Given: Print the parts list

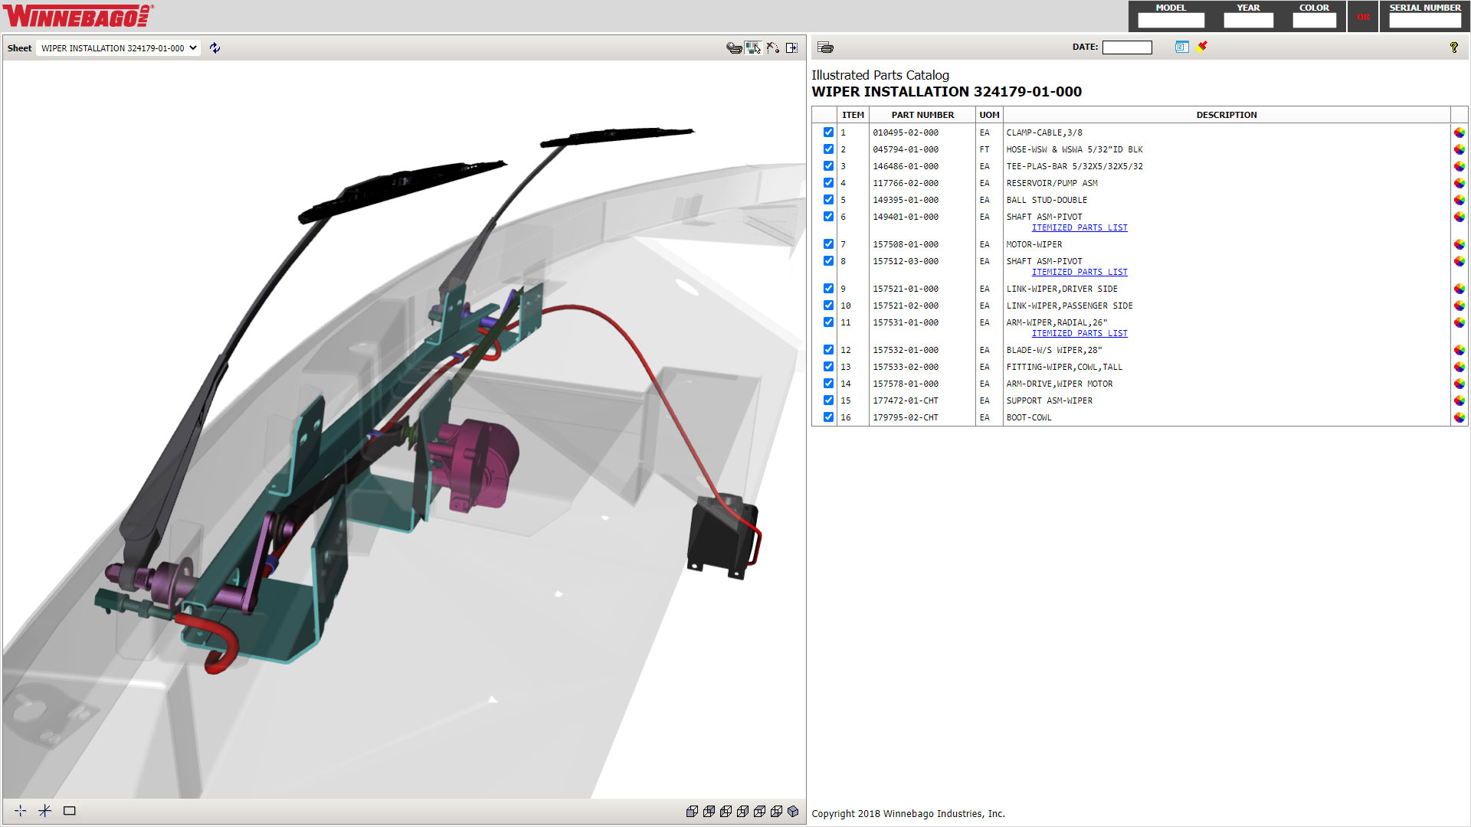Looking at the screenshot, I should coord(825,47).
